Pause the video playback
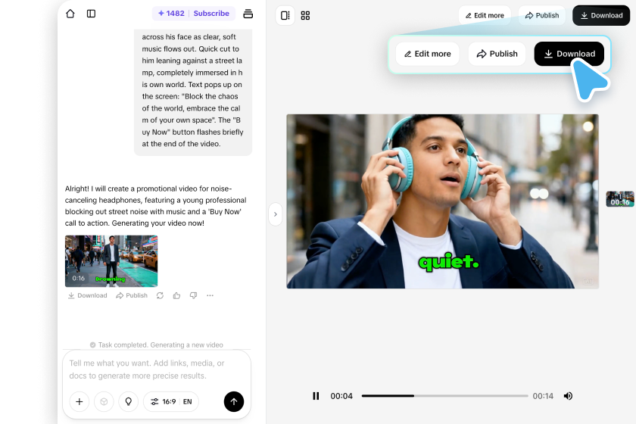The width and height of the screenshot is (636, 424). 316,396
